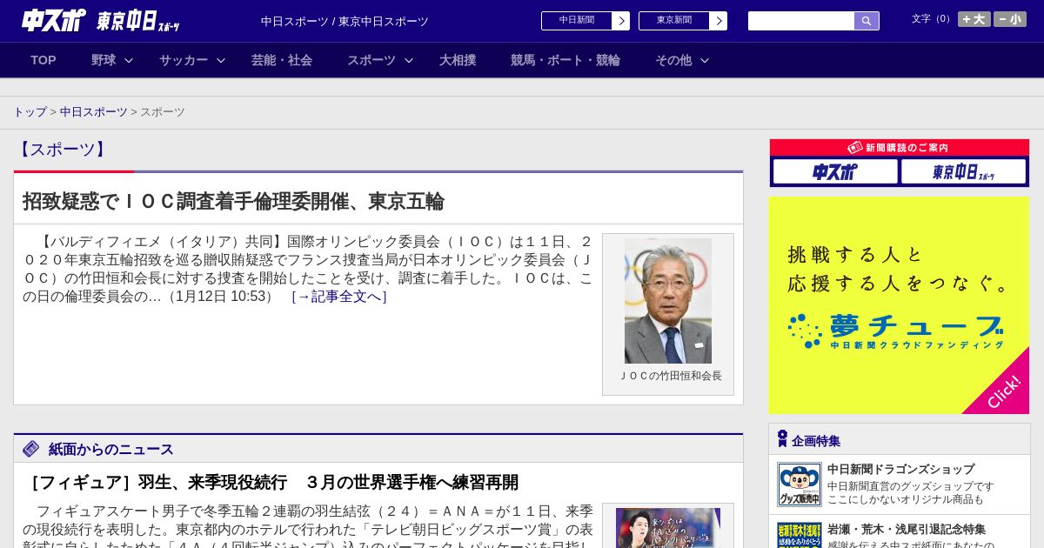Click the 中日スポーツ breadcrumb link
Image resolution: width=1044 pixels, height=548 pixels.
tap(94, 112)
